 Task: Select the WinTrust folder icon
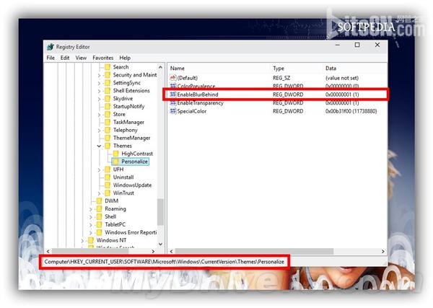[108, 193]
